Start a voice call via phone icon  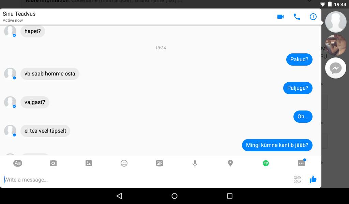tap(297, 17)
